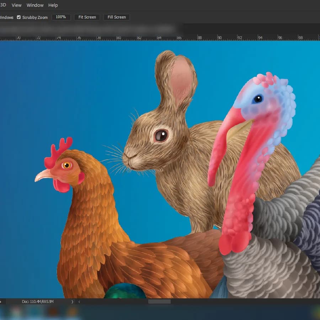Click ruler mark "90"
Viewport: 320px width, 320px height.
[220, 38]
